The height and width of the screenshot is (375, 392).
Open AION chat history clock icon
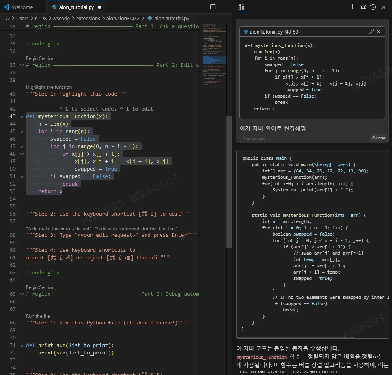tap(373, 7)
